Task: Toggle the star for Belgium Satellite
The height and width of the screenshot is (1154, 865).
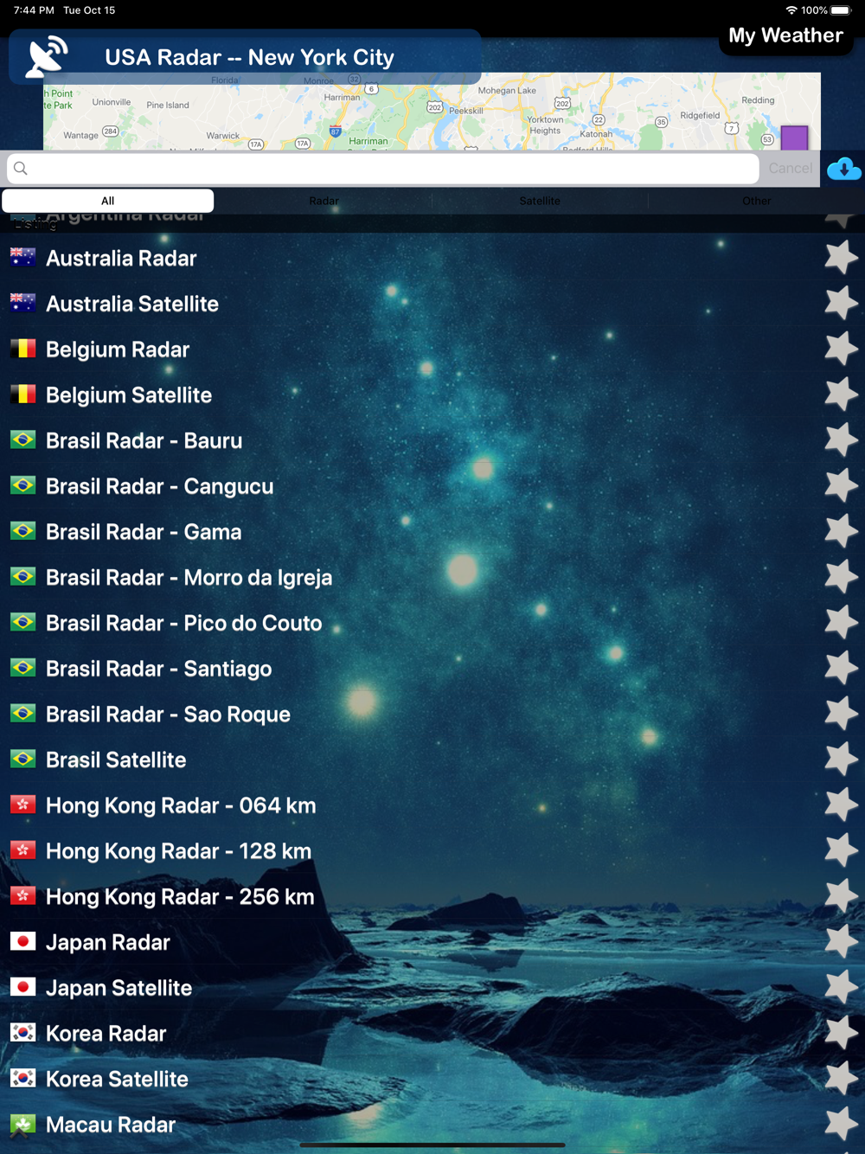Action: (840, 394)
